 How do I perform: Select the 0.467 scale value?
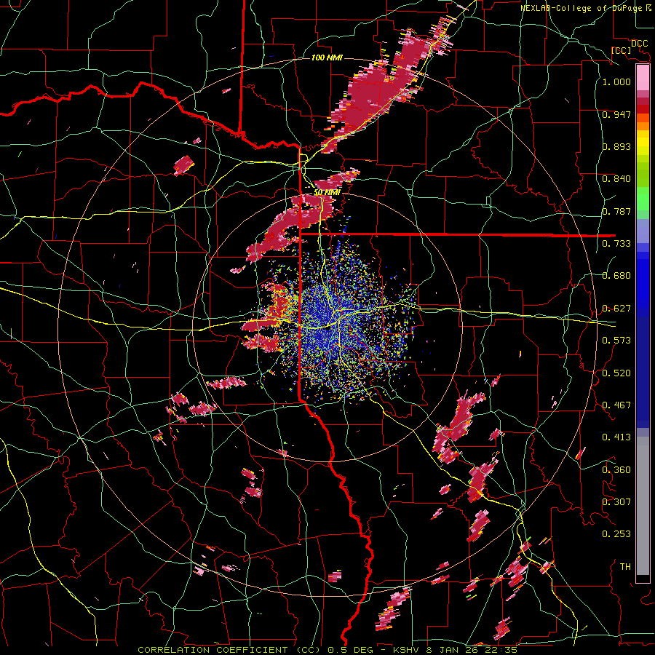click(616, 405)
